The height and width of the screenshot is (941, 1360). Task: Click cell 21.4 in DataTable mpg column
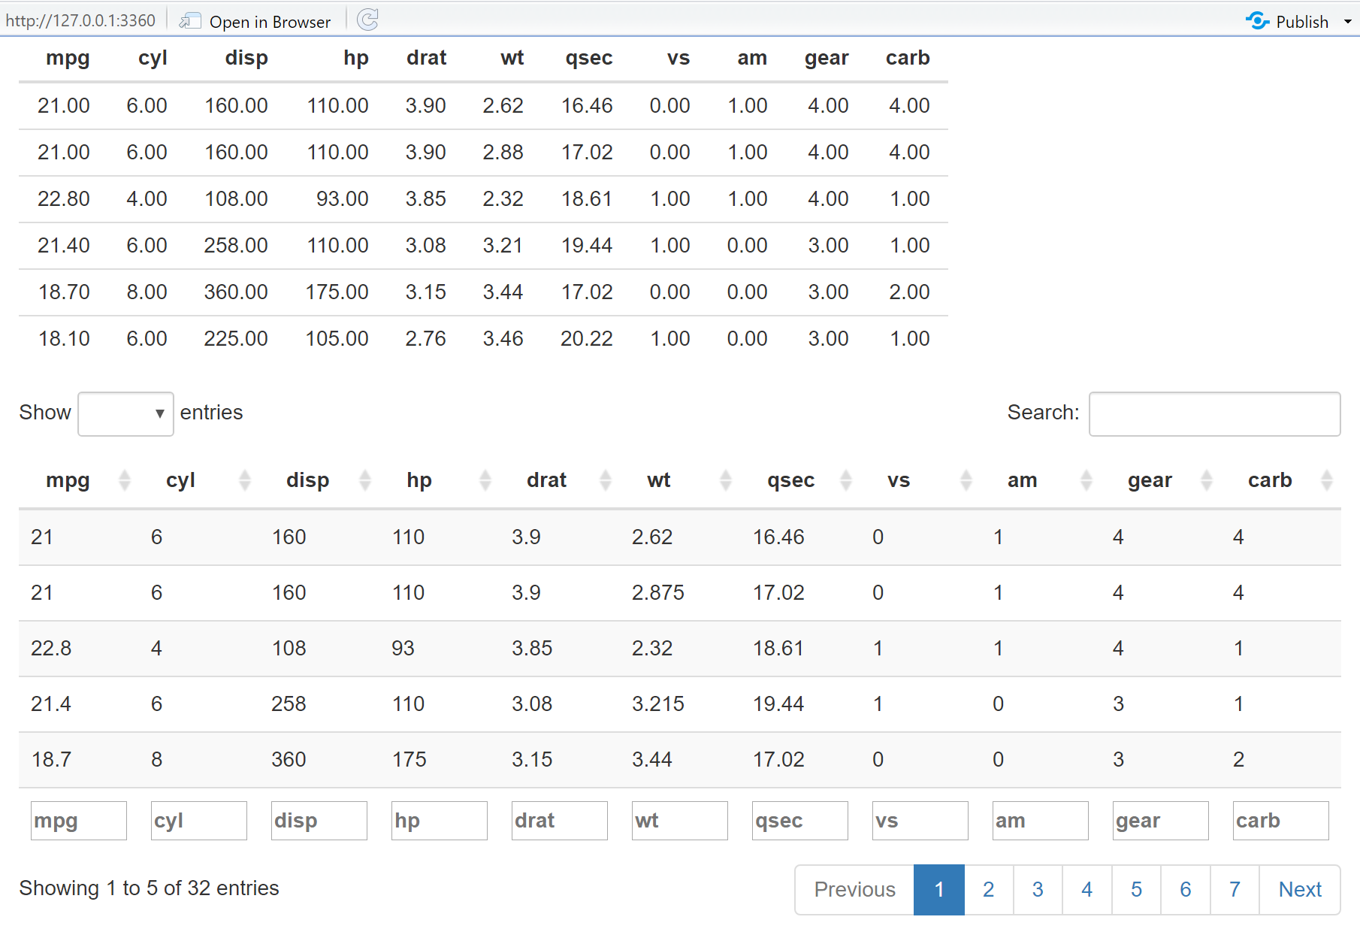click(51, 704)
